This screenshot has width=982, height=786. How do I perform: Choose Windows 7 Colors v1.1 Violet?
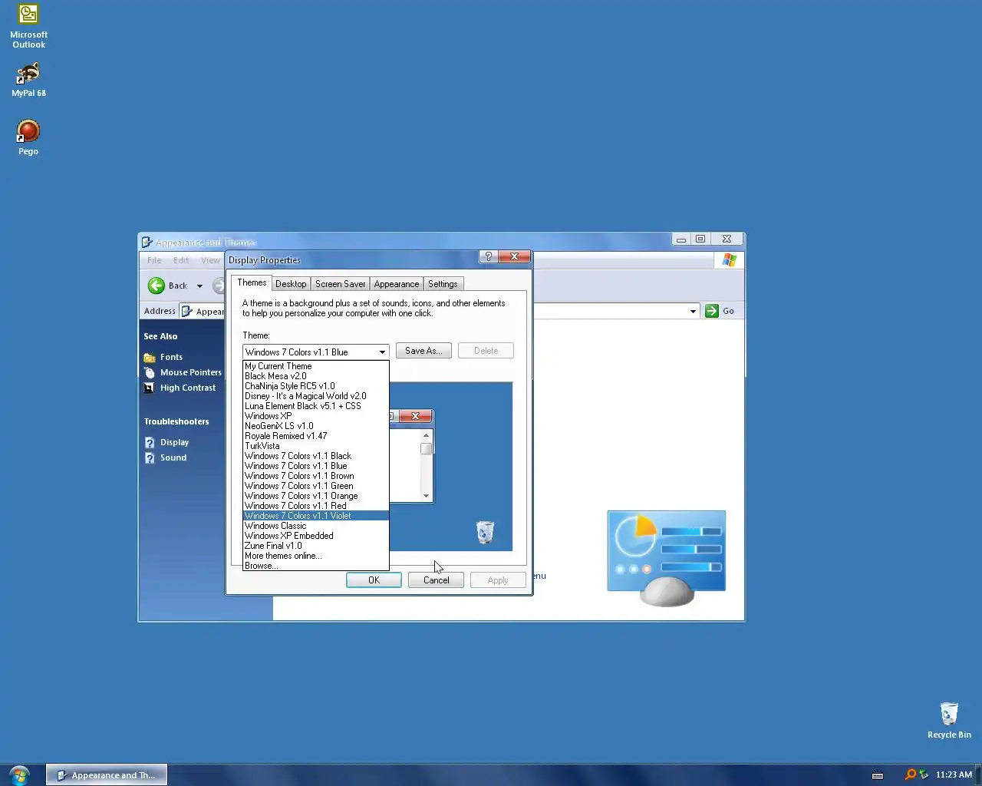316,516
